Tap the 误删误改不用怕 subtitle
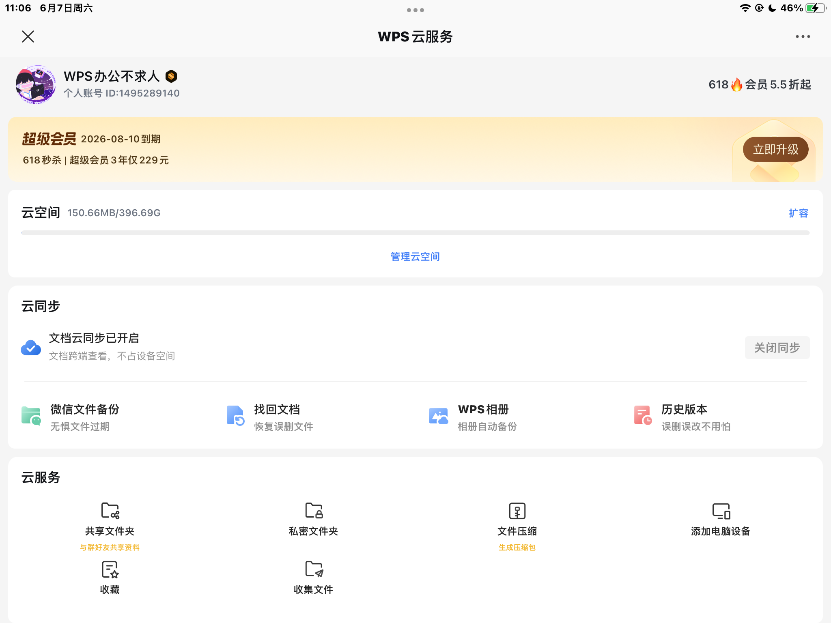 click(696, 427)
